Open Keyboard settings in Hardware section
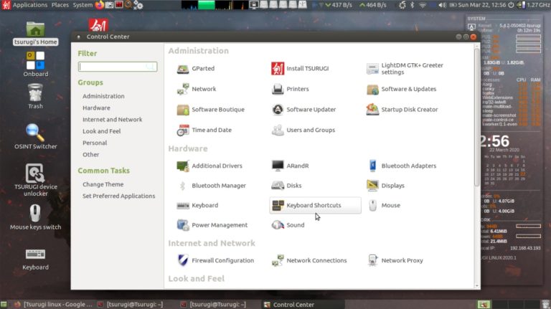Image resolution: width=551 pixels, height=309 pixels. click(x=197, y=206)
